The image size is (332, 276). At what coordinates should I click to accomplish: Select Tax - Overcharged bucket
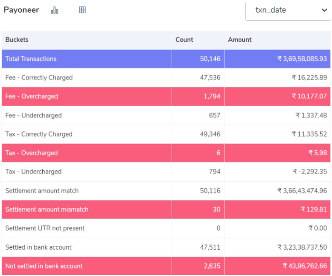pyautogui.click(x=31, y=153)
